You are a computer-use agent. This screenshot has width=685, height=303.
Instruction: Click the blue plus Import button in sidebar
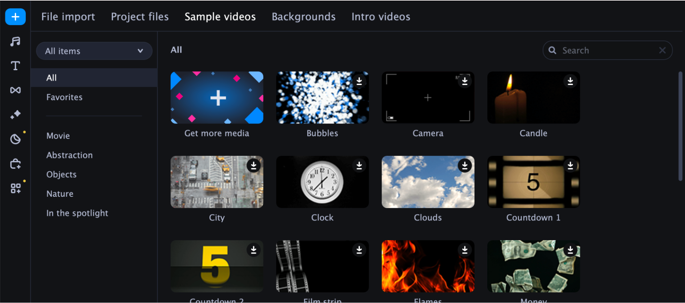(x=15, y=17)
